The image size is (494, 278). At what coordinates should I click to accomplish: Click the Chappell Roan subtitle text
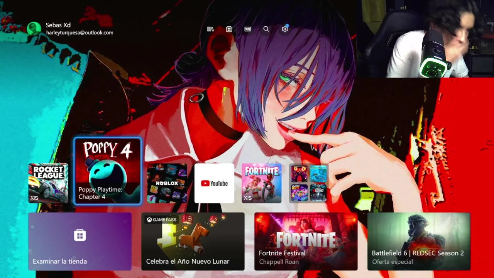click(279, 262)
